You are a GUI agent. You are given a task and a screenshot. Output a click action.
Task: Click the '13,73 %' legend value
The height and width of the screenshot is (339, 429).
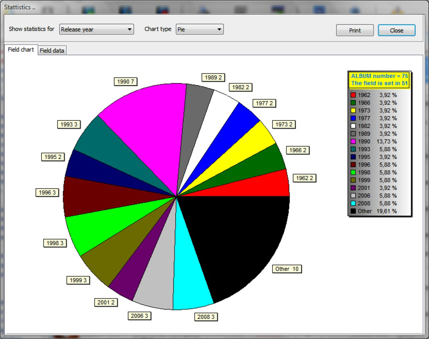(386, 142)
